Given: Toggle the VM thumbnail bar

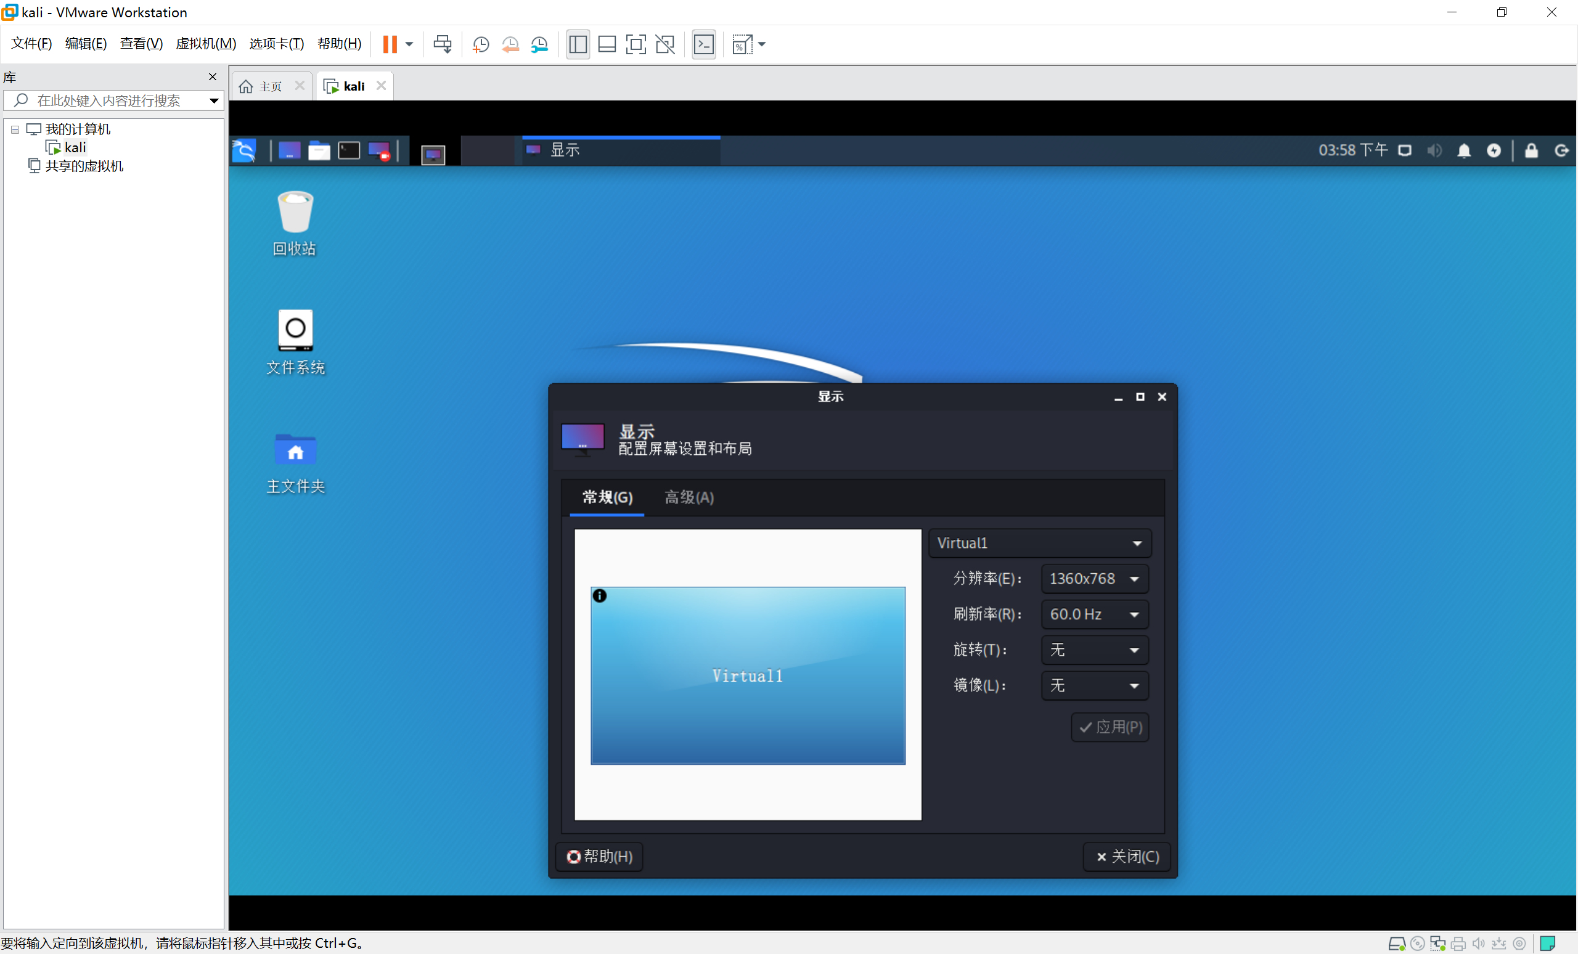Looking at the screenshot, I should (607, 44).
